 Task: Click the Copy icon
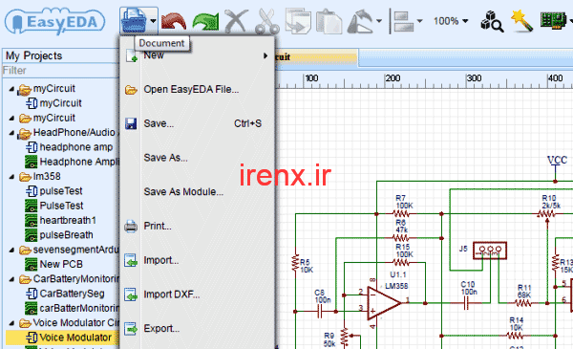[298, 21]
